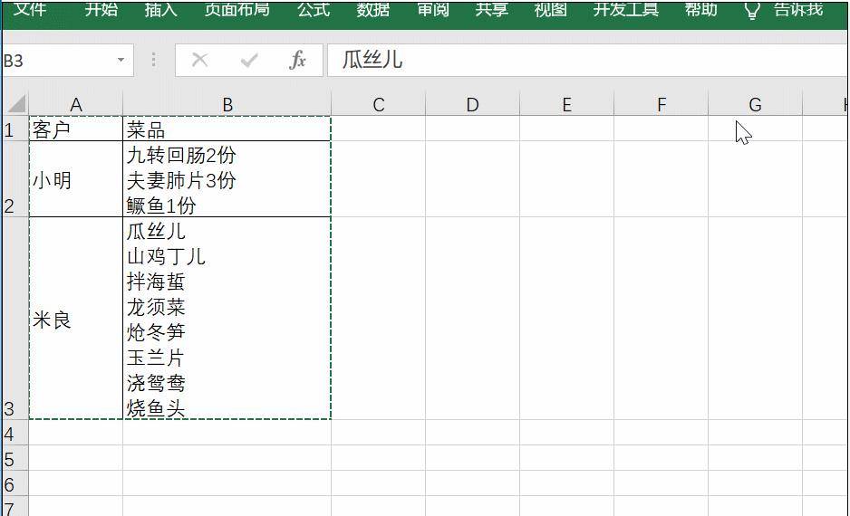Switch to the 开始 ribbon tab
Image resolution: width=850 pixels, height=516 pixels.
[x=101, y=9]
